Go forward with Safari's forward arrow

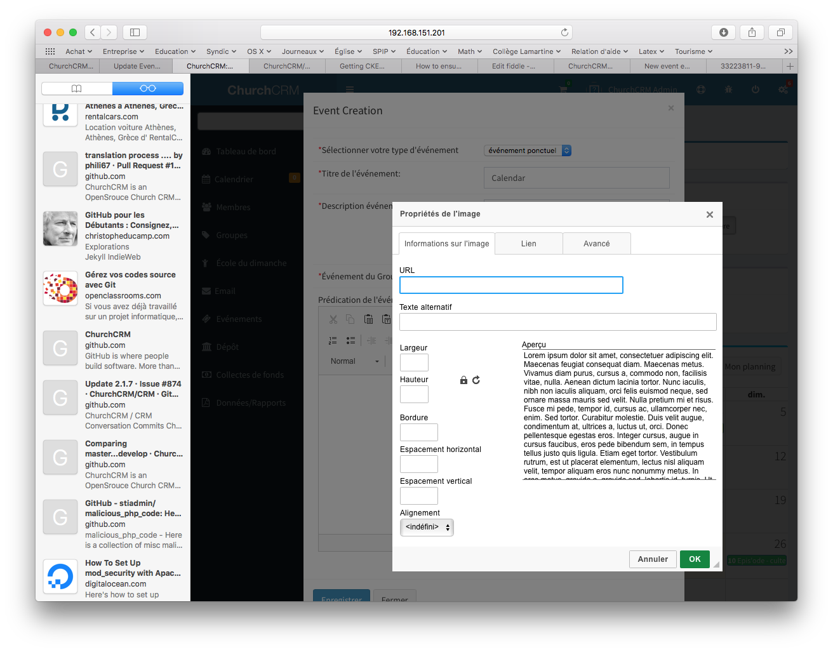coord(109,32)
